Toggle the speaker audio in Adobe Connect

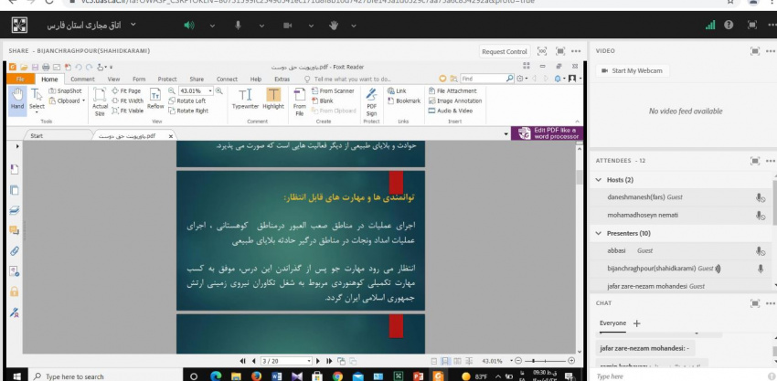click(x=189, y=26)
